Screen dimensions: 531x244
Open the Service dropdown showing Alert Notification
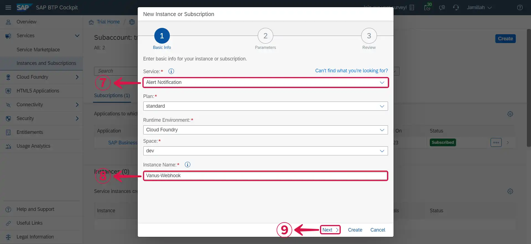pos(265,83)
